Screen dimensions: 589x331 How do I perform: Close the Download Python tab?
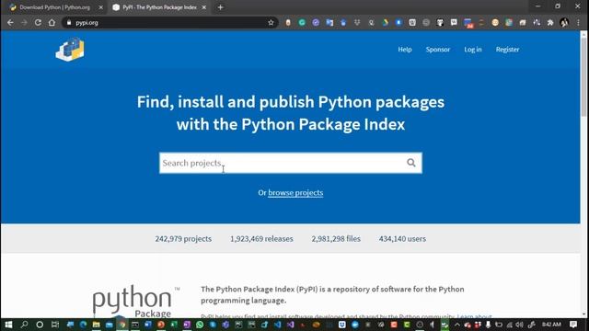coord(100,7)
